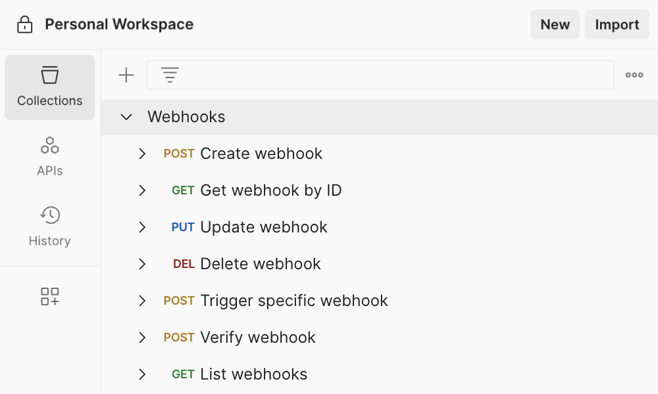Click the Personal Workspace title

click(x=119, y=25)
